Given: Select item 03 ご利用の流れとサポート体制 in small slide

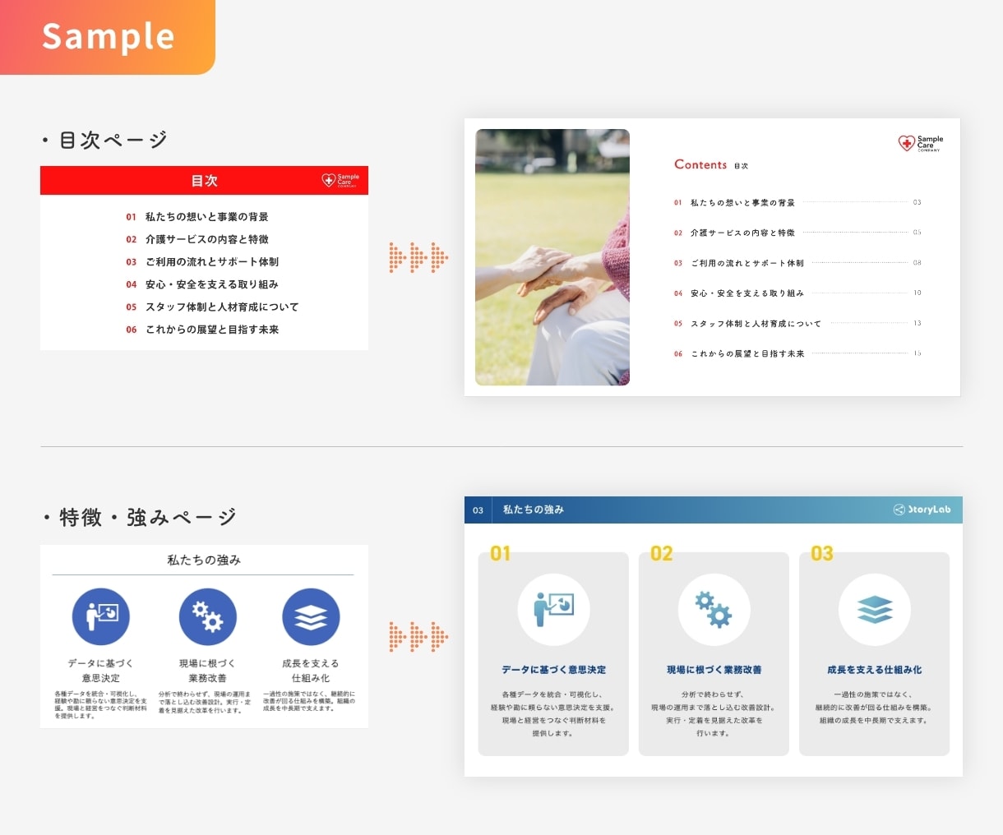Looking at the screenshot, I should tap(202, 262).
